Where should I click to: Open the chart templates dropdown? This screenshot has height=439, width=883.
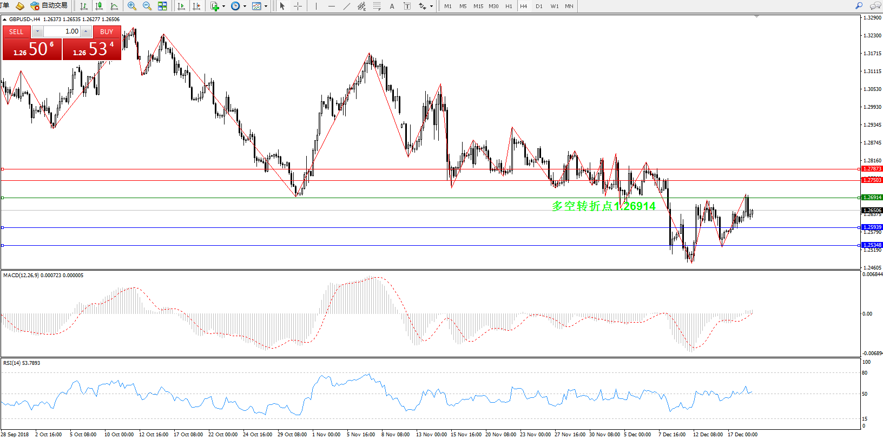pyautogui.click(x=266, y=6)
